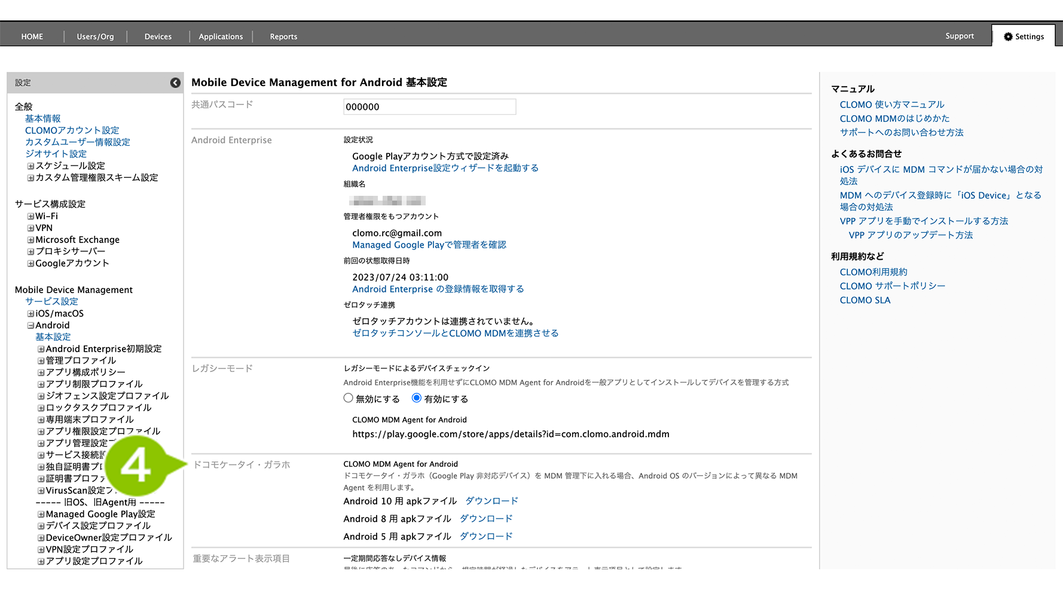Click the Settings gear icon
The height and width of the screenshot is (597, 1063).
point(1008,36)
